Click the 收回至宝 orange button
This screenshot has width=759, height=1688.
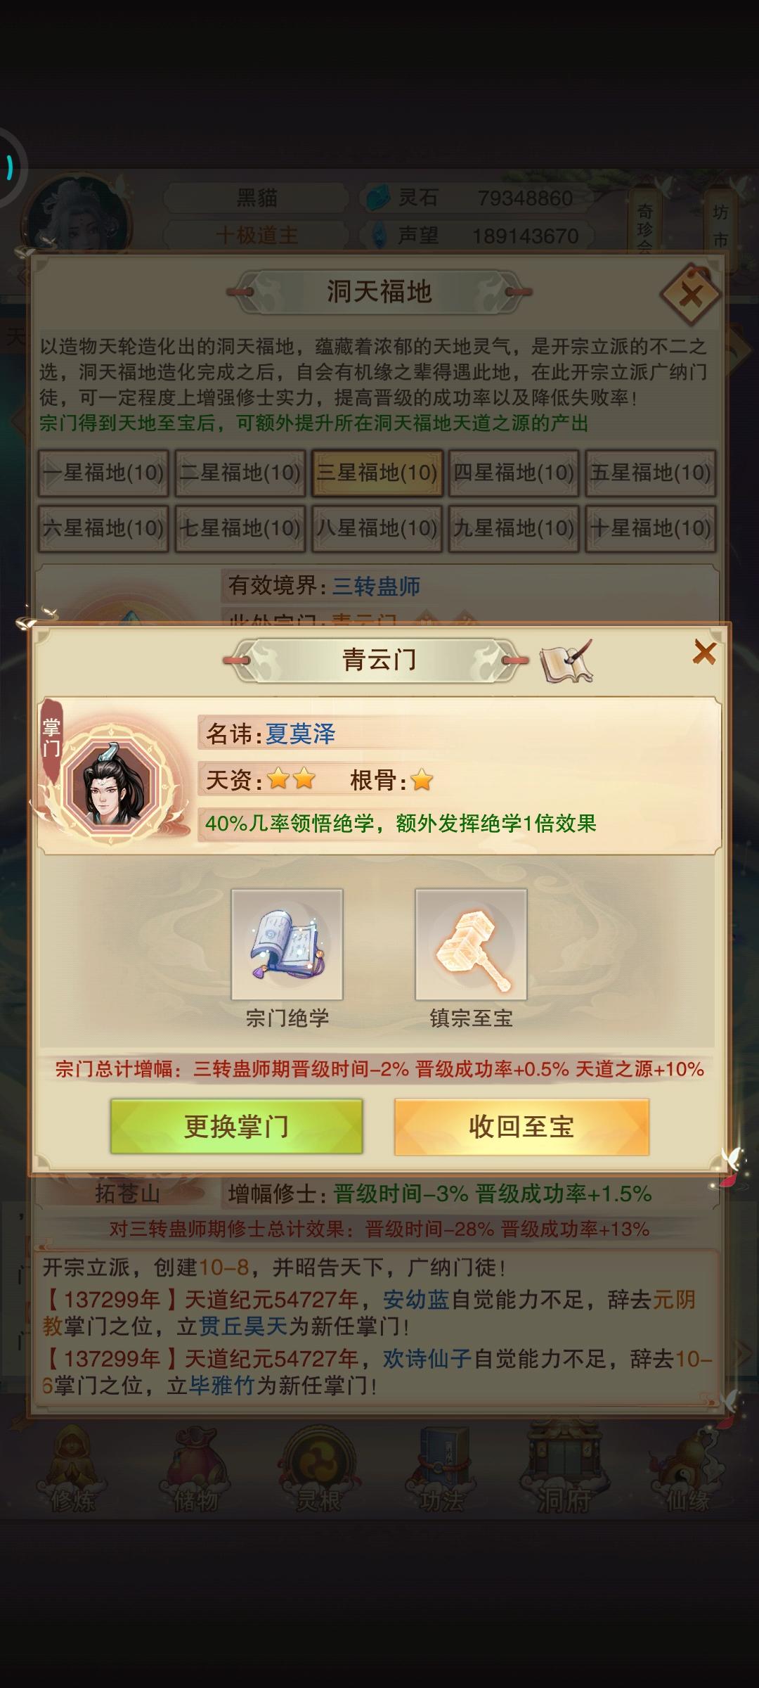click(x=521, y=1127)
